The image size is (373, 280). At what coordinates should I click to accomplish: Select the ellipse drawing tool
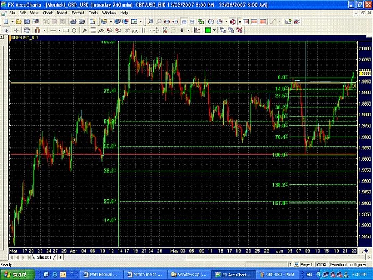tap(74, 30)
